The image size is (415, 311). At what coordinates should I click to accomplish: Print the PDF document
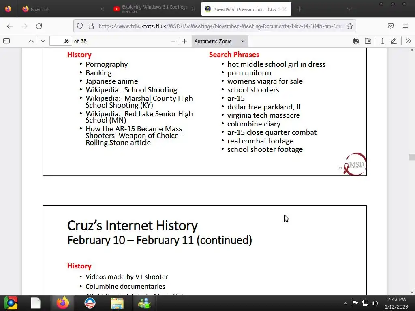pyautogui.click(x=356, y=41)
